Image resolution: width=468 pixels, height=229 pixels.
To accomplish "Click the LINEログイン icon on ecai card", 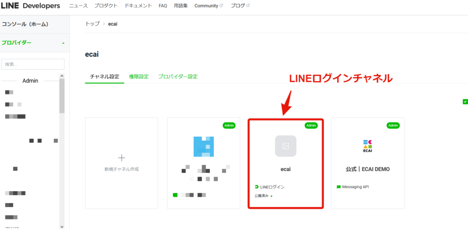I will click(256, 187).
